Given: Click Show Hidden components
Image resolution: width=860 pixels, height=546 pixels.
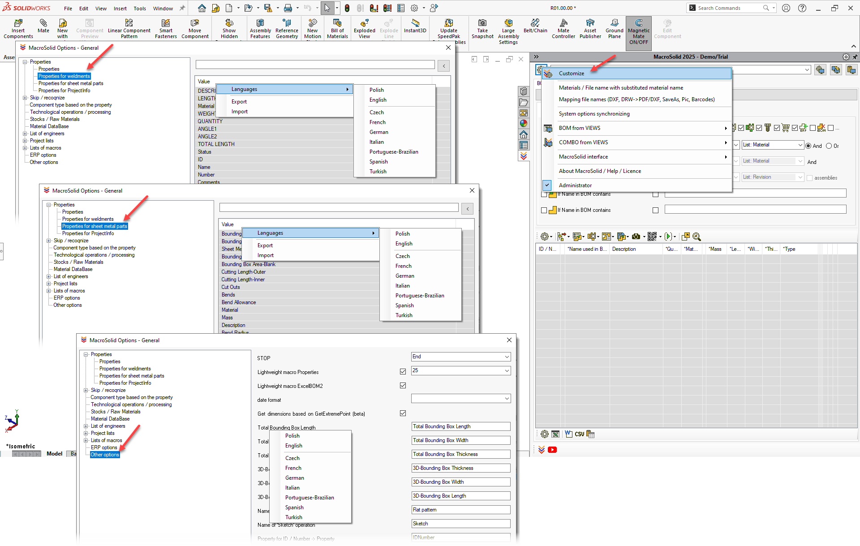Looking at the screenshot, I should pos(229,29).
